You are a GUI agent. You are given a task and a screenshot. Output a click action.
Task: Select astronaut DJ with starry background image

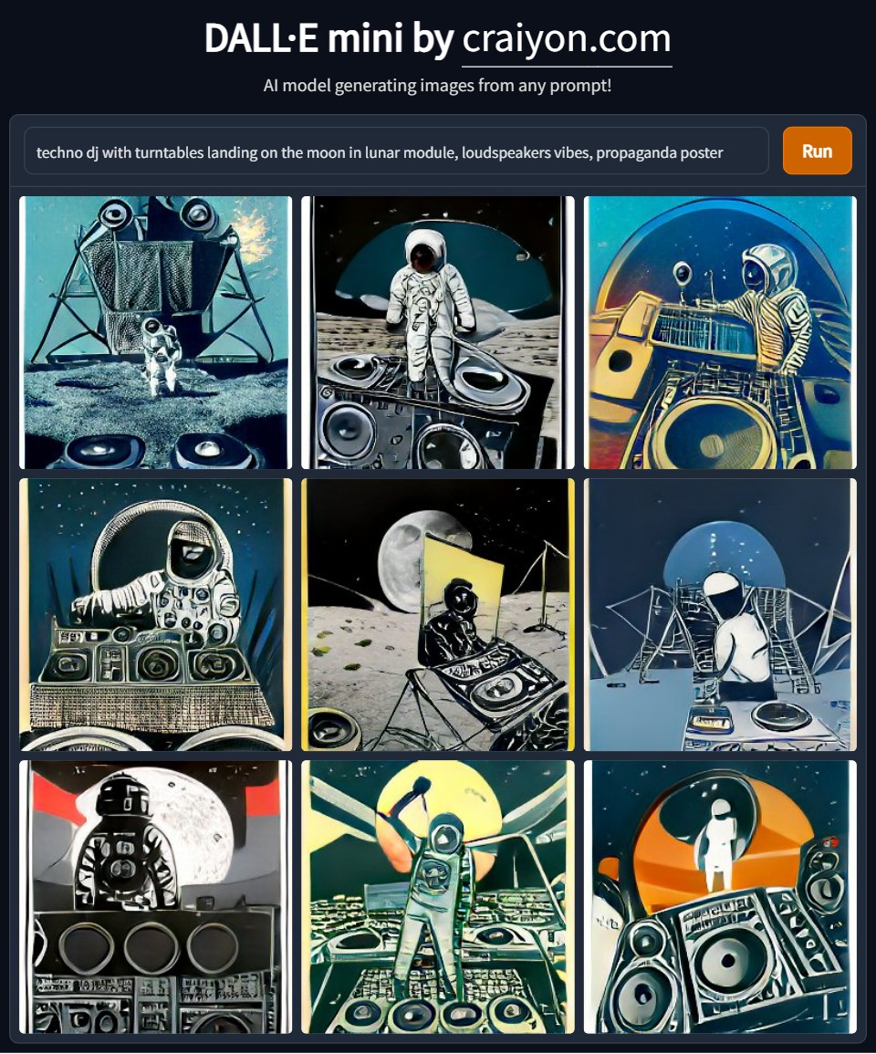(156, 614)
